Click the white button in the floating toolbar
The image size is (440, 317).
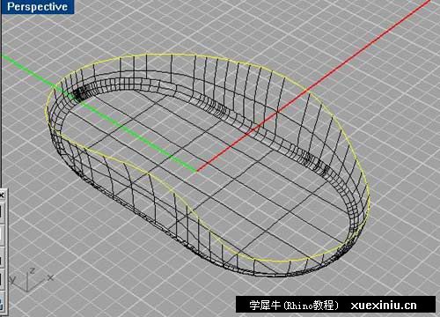click(x=2, y=235)
